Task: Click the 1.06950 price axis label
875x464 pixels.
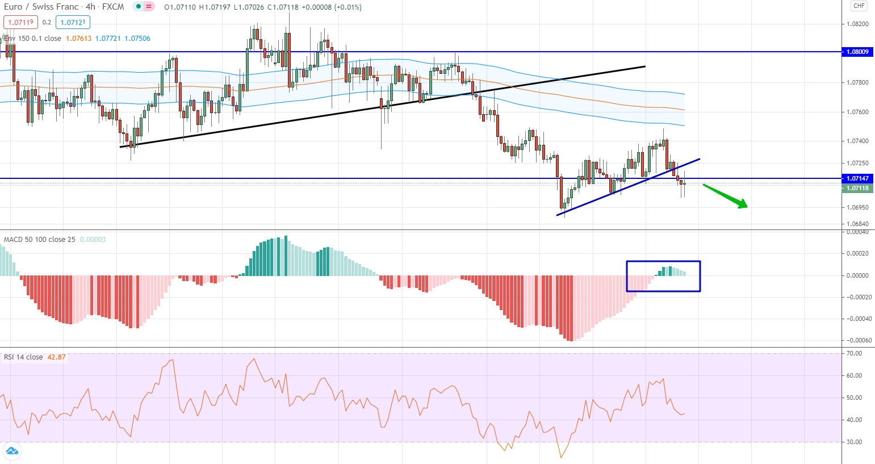Action: point(857,207)
